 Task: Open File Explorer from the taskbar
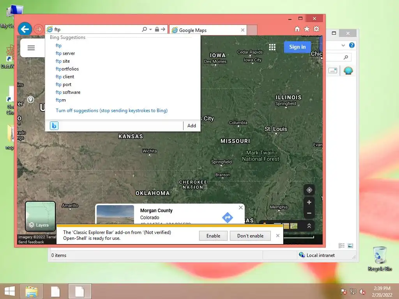[x=31, y=291]
